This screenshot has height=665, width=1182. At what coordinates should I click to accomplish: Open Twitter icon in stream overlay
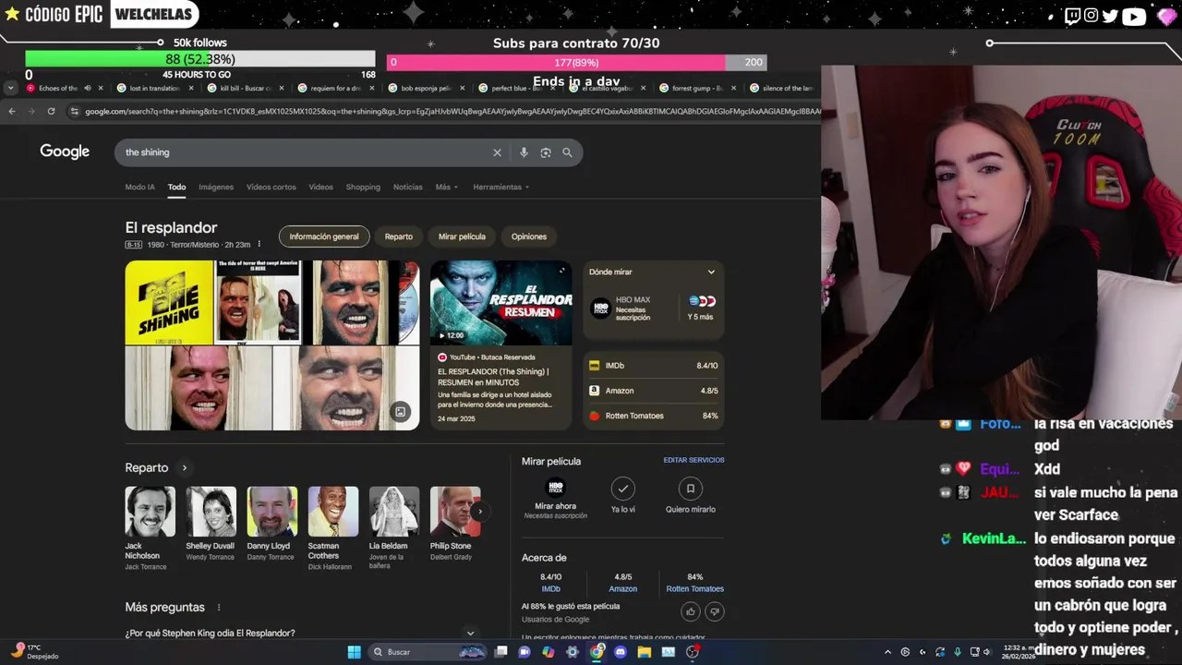coord(1110,16)
